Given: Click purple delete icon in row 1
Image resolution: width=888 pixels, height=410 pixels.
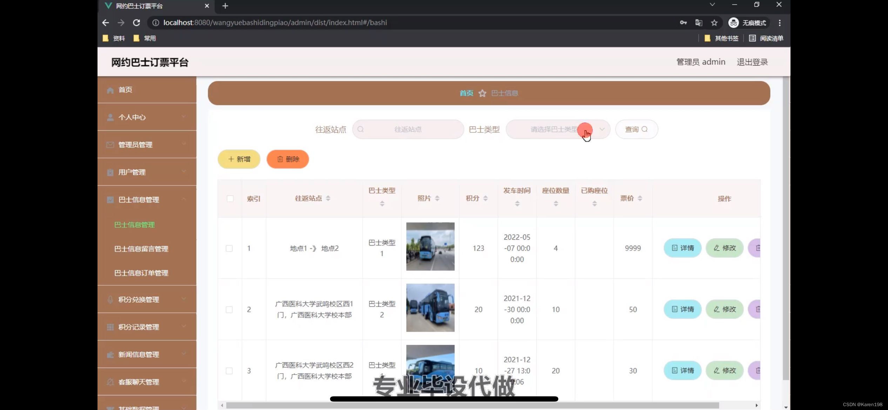Looking at the screenshot, I should click(755, 248).
